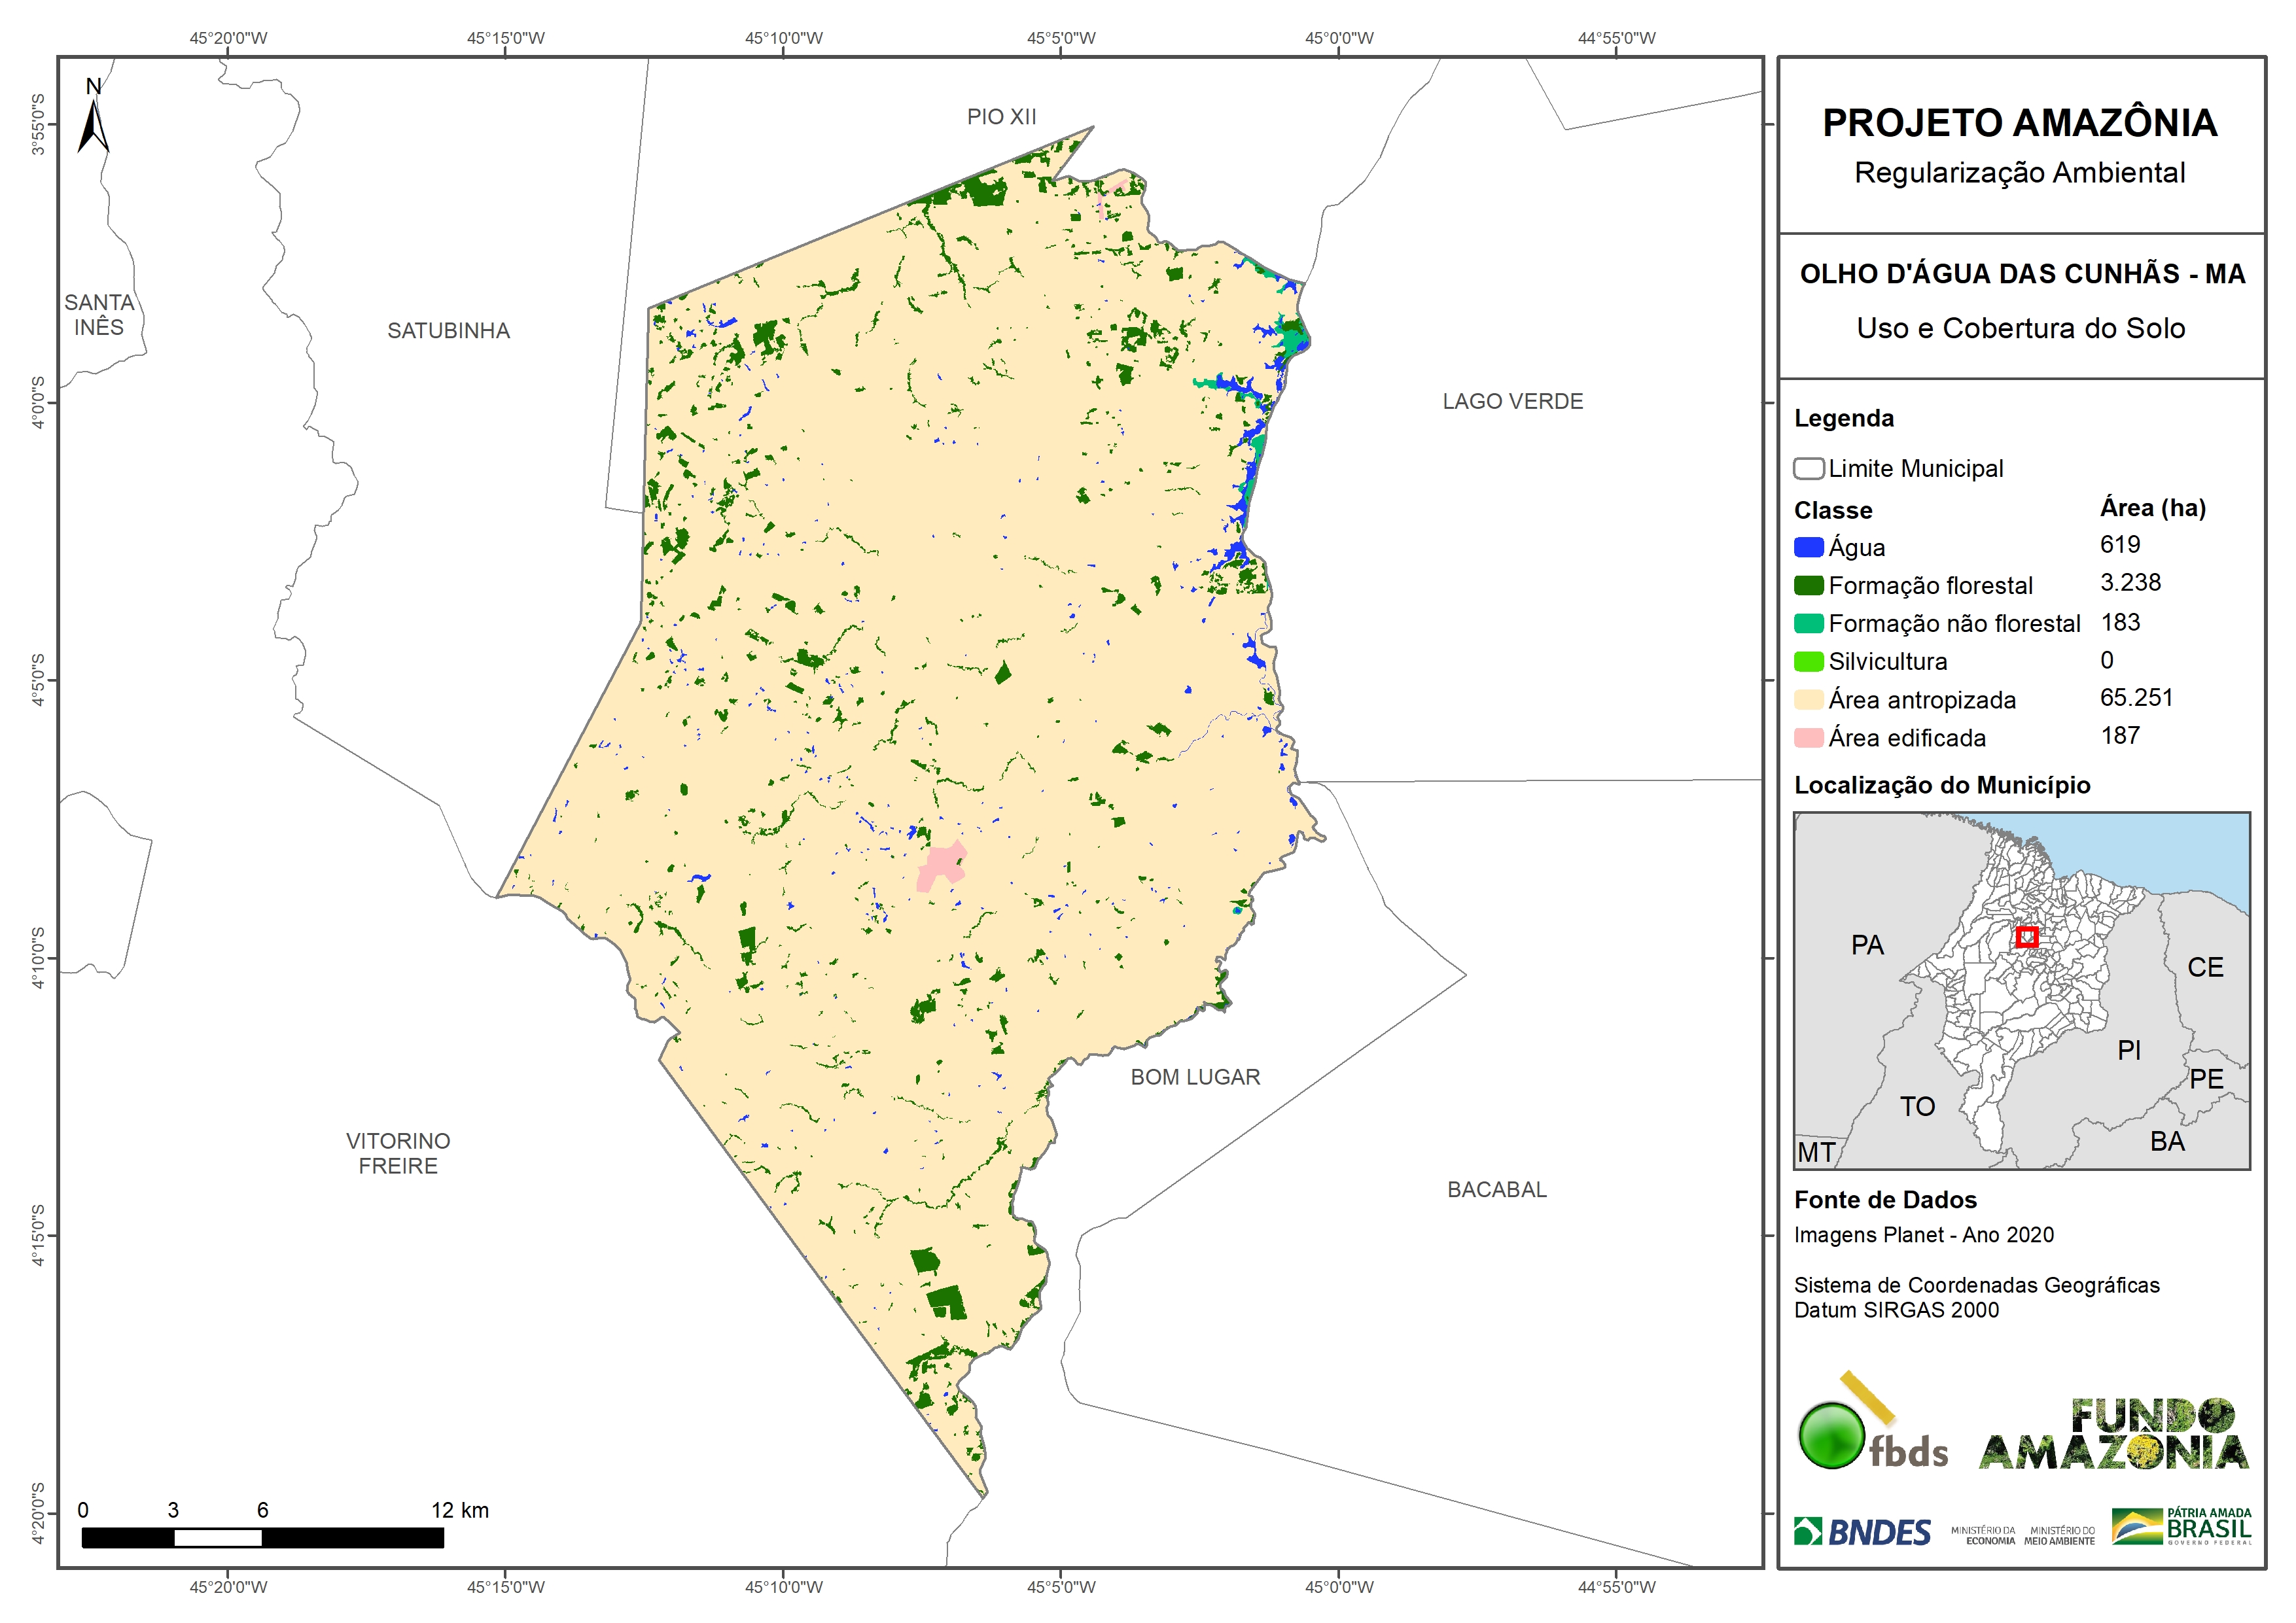The width and height of the screenshot is (2296, 1623).
Task: Click the Limite Municipal legend symbol
Action: pos(1808,469)
